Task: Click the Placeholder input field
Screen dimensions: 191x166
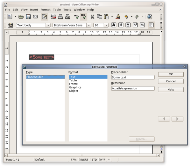Action: [133, 78]
